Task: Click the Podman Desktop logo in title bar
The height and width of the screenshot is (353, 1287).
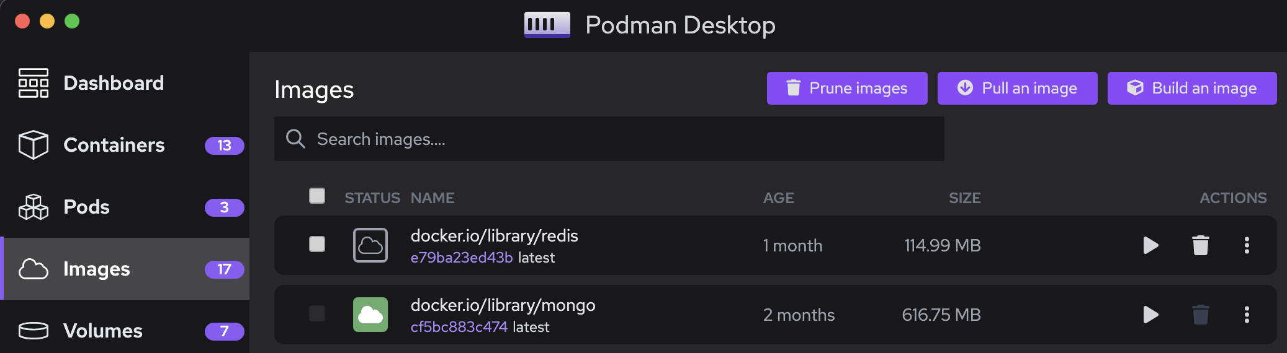Action: click(547, 25)
